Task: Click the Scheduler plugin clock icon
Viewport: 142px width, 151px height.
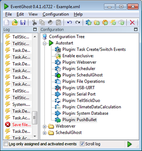Action: (x=58, y=69)
